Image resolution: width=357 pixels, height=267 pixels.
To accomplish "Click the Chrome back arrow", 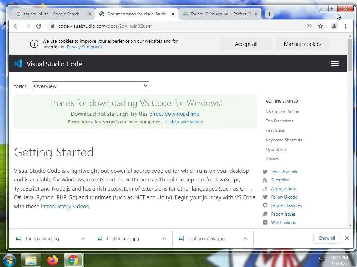I will coord(16,26).
